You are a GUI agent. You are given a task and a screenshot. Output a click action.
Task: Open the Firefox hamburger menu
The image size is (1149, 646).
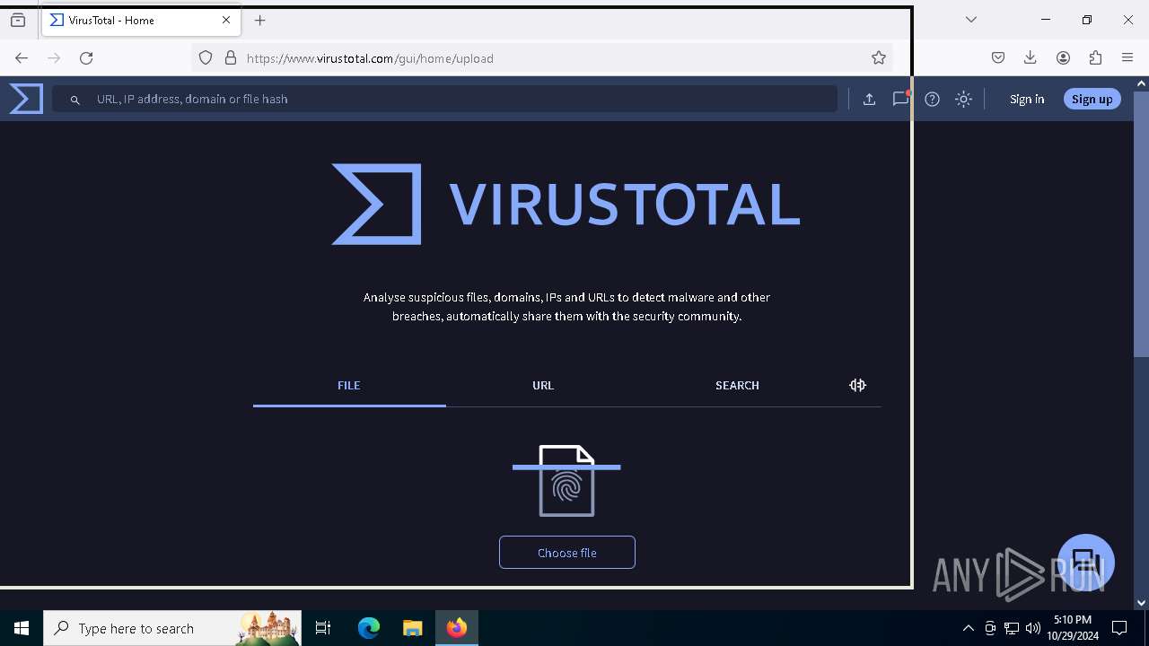[x=1127, y=58]
